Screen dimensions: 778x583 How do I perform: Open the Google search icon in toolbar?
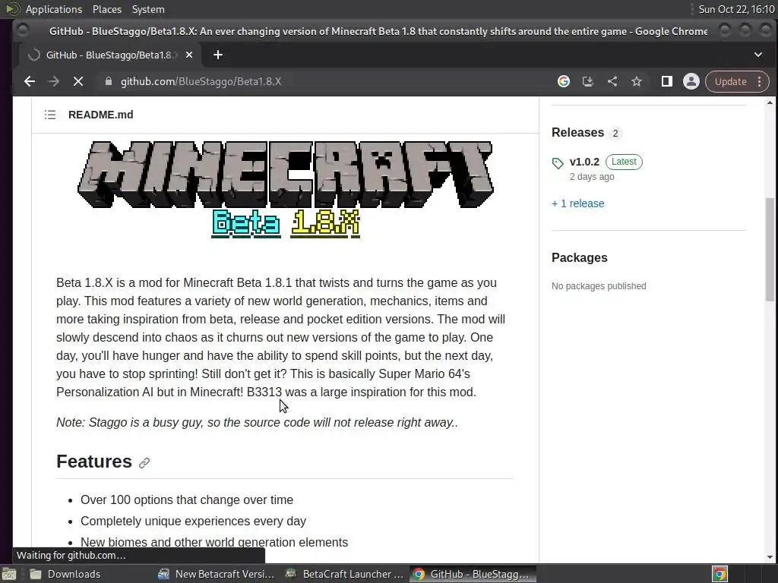(564, 81)
